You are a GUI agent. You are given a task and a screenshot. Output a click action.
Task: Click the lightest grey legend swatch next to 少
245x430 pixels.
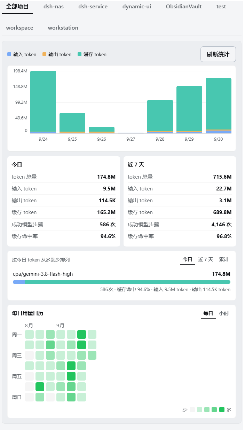pos(192,410)
